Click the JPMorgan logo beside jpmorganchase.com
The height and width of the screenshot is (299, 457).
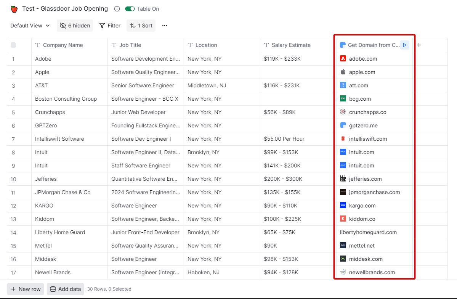[x=343, y=192]
